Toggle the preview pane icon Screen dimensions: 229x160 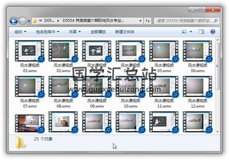[x=201, y=32]
